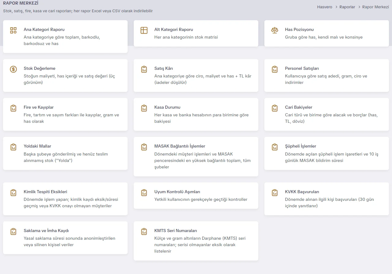Click the Cari Bakiyeler clipboard icon

[274, 108]
